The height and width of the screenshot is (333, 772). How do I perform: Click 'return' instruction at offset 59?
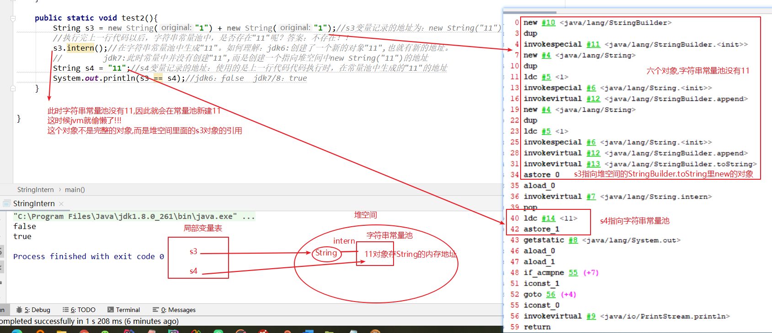[x=537, y=327]
